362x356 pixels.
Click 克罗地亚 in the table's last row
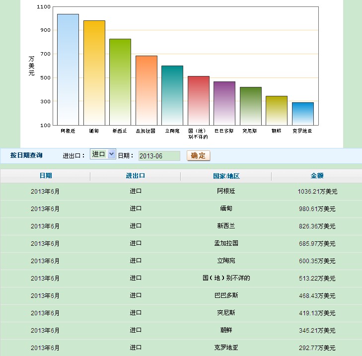click(x=226, y=348)
